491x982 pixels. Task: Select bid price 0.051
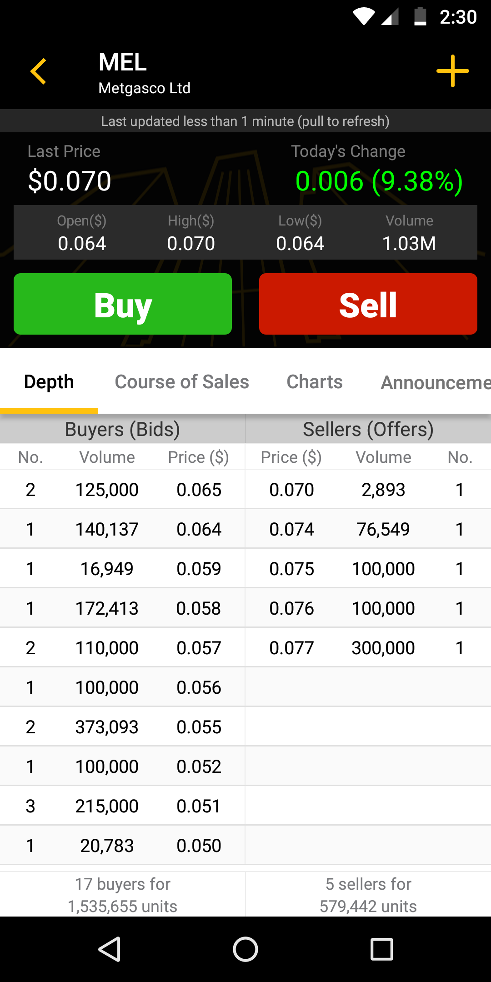[x=199, y=806]
